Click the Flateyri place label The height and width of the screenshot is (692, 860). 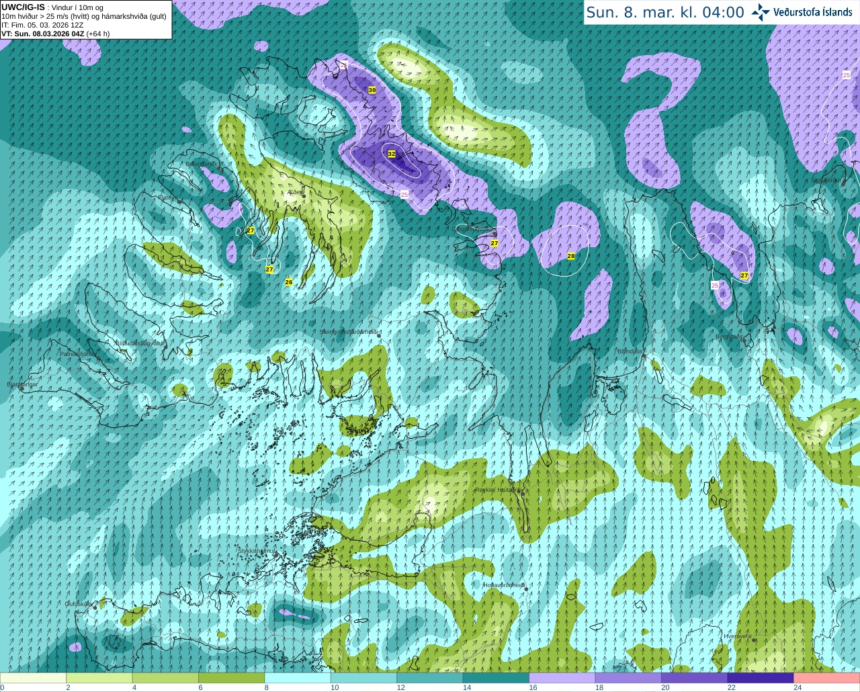[168, 198]
